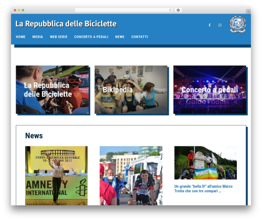Open the Bikipedia card
The image size is (262, 221).
[131, 90]
